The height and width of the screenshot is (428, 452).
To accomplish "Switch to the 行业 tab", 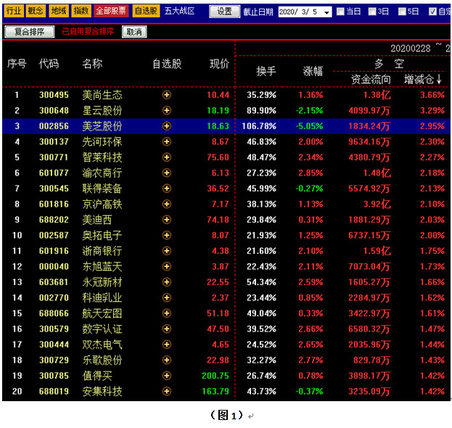I will coord(13,11).
